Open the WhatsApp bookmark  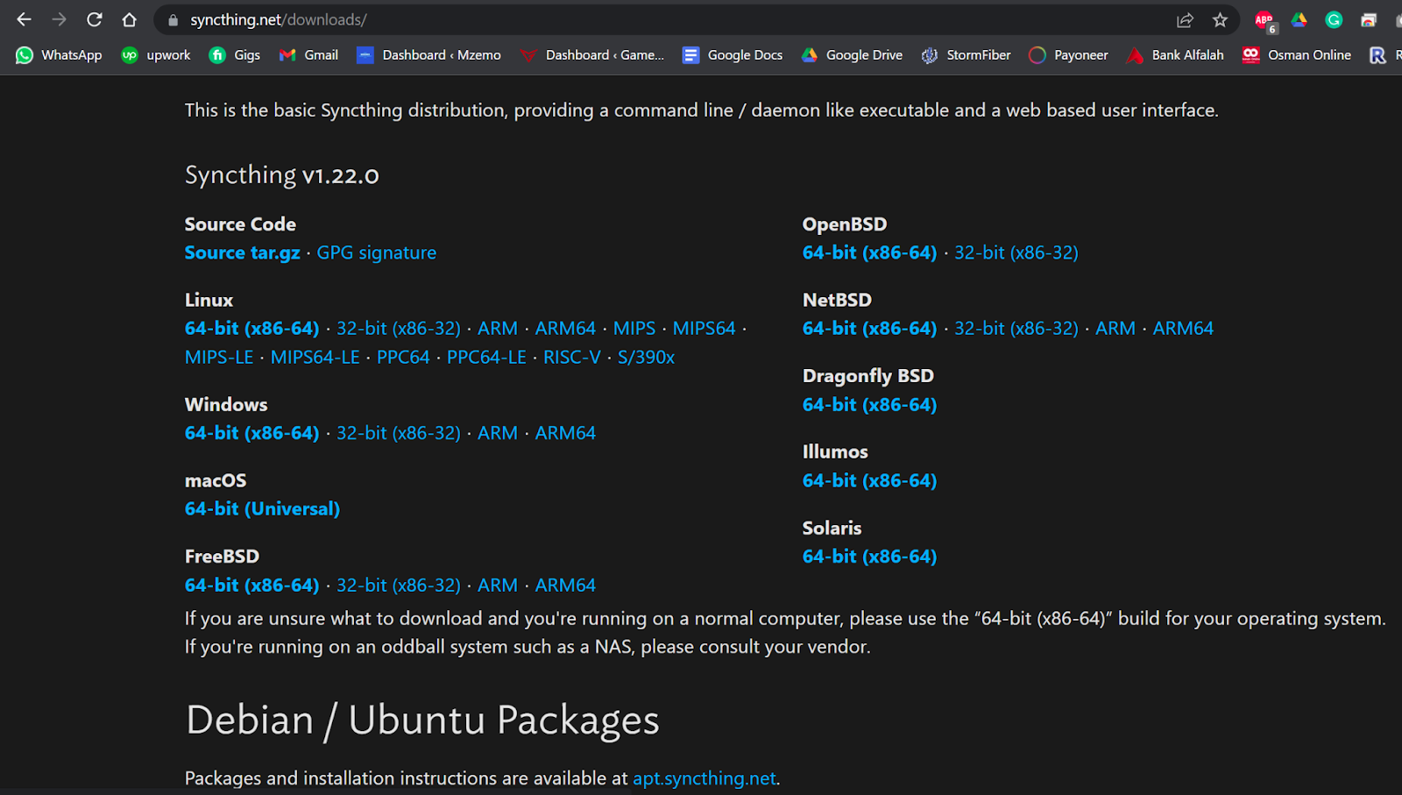(x=59, y=55)
